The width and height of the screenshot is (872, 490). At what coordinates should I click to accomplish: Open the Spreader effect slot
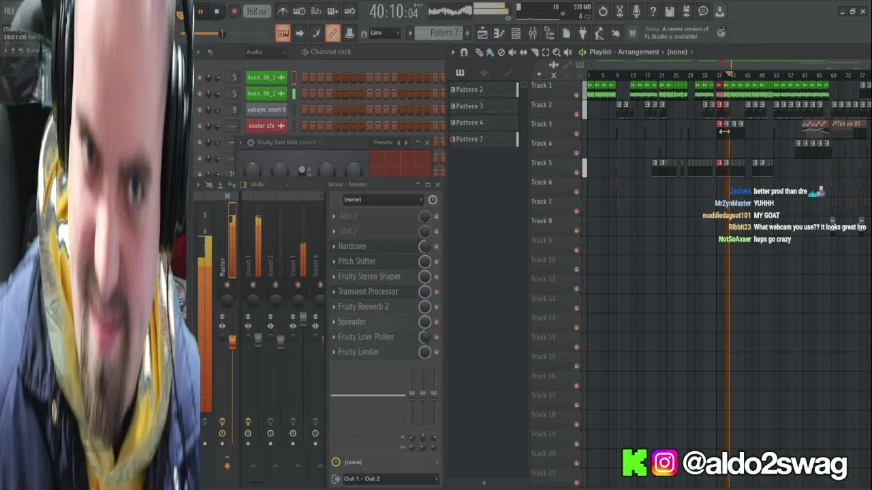click(352, 321)
